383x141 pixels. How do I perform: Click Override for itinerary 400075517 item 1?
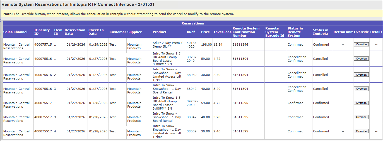pyautogui.click(x=361, y=103)
